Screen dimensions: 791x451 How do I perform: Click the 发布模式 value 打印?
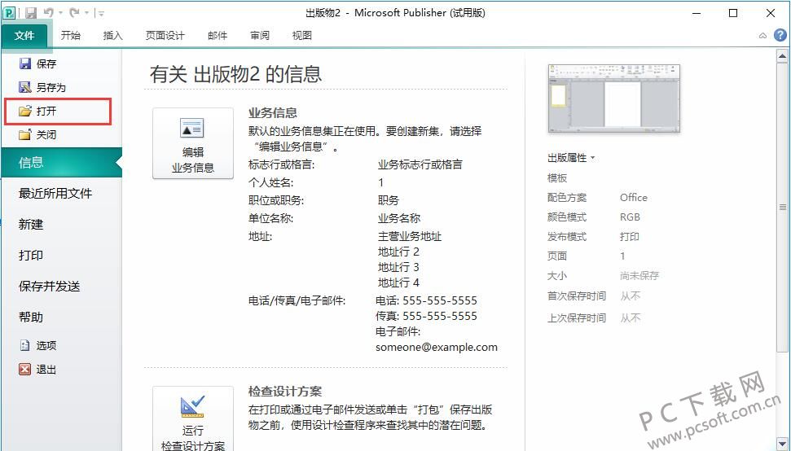tap(630, 237)
